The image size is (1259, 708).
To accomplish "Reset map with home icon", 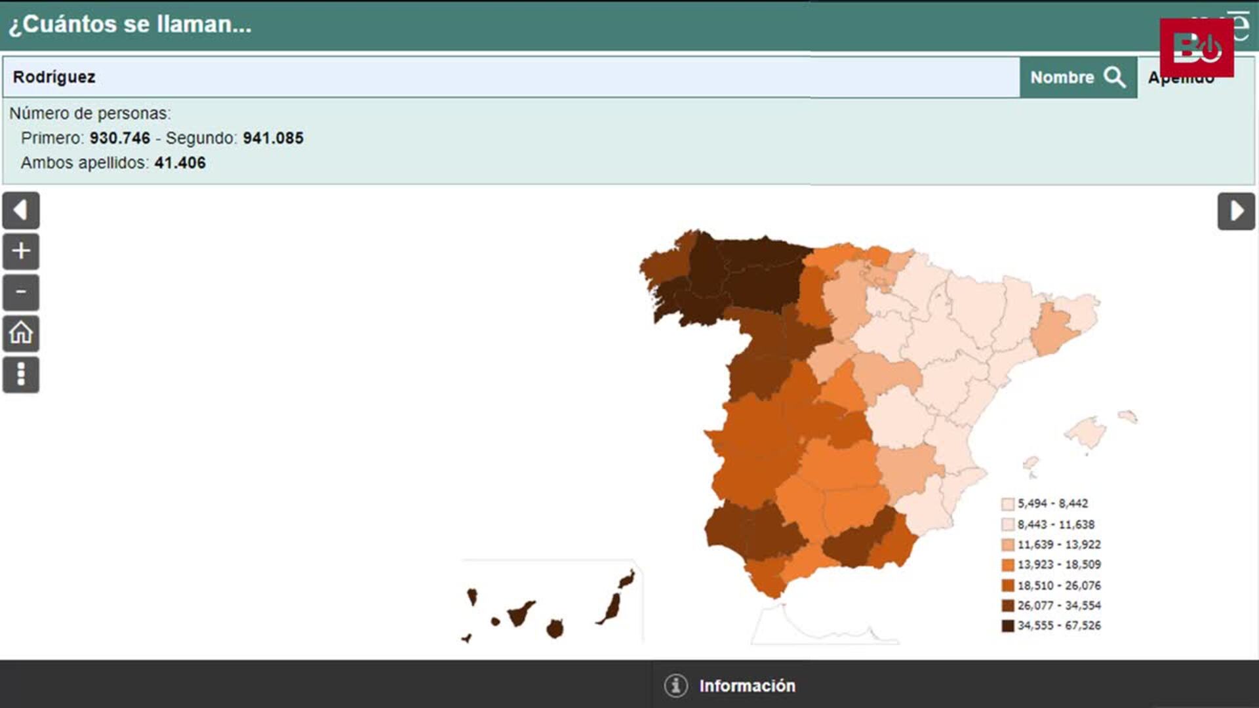I will tap(21, 333).
